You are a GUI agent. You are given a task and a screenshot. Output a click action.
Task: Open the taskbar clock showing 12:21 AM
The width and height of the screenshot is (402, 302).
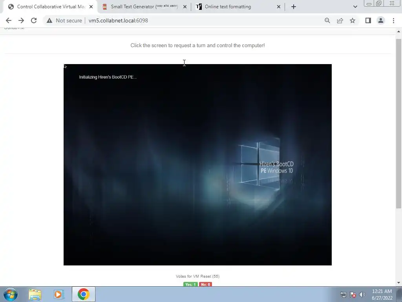click(382, 295)
